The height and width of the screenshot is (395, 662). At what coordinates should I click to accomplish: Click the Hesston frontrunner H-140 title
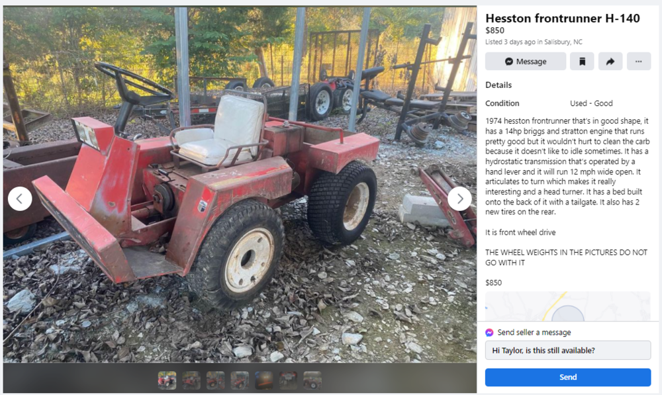tap(562, 18)
